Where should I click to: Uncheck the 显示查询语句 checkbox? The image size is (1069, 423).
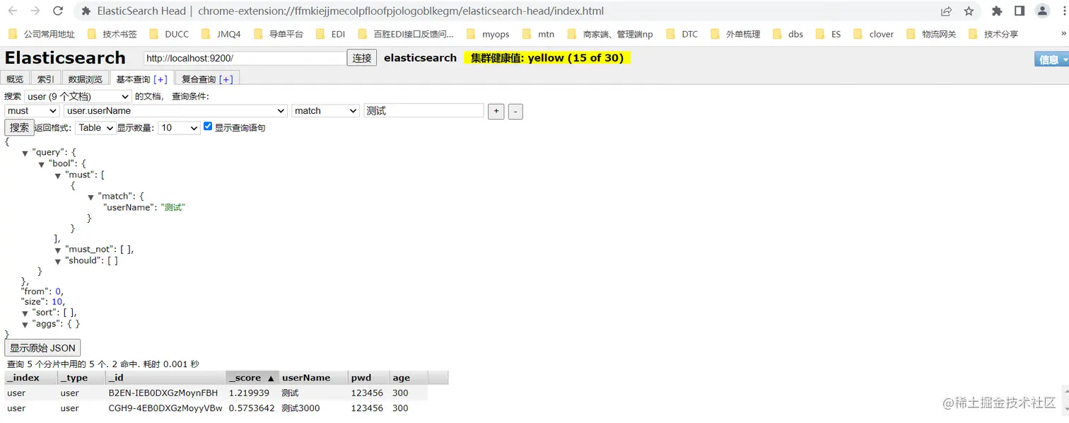click(208, 127)
